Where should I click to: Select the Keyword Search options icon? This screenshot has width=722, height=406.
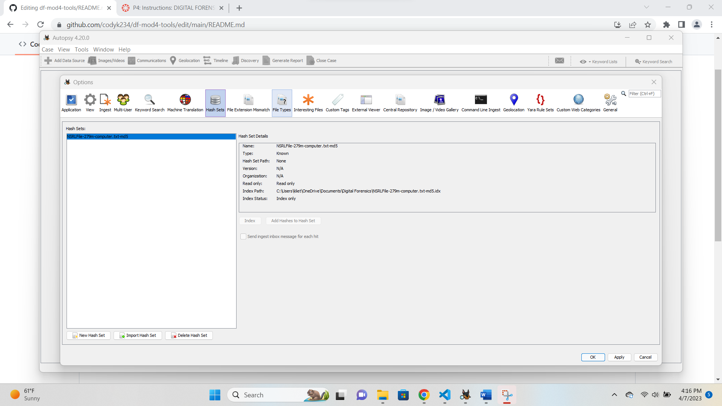pyautogui.click(x=149, y=102)
